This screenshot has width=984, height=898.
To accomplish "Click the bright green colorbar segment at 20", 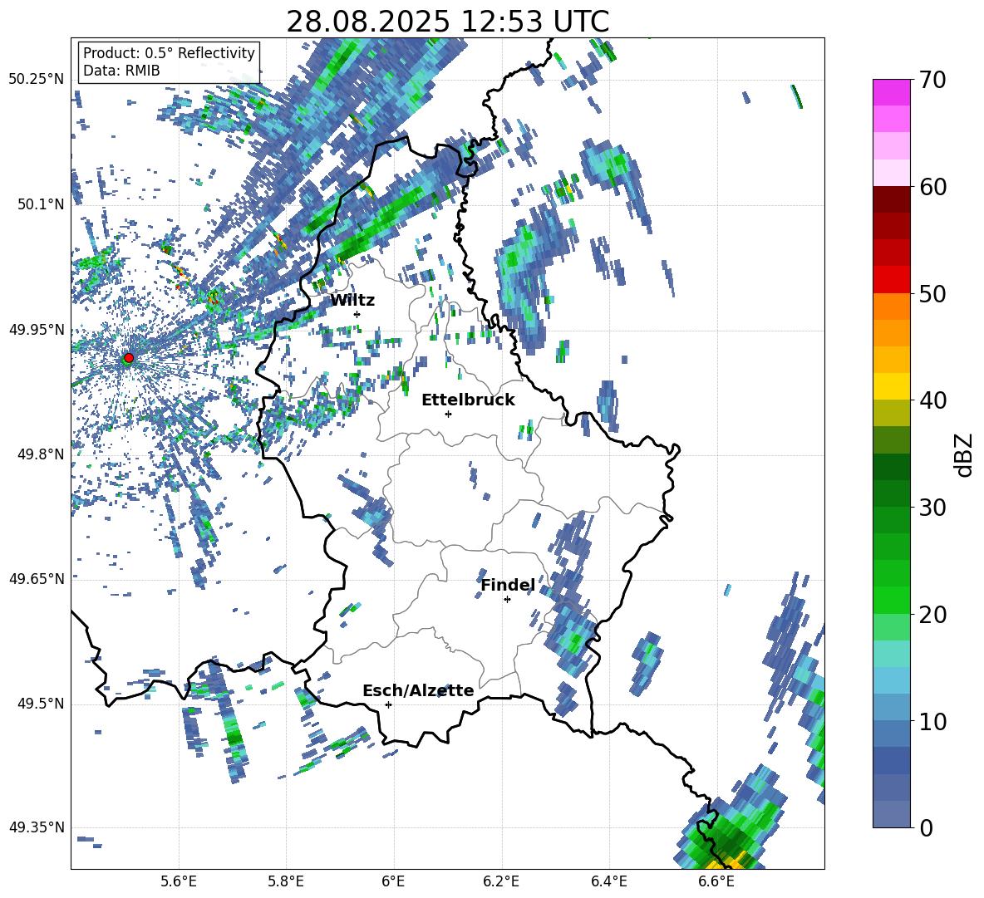I will 891,600.
